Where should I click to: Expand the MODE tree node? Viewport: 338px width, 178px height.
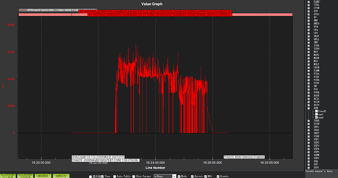(309, 58)
